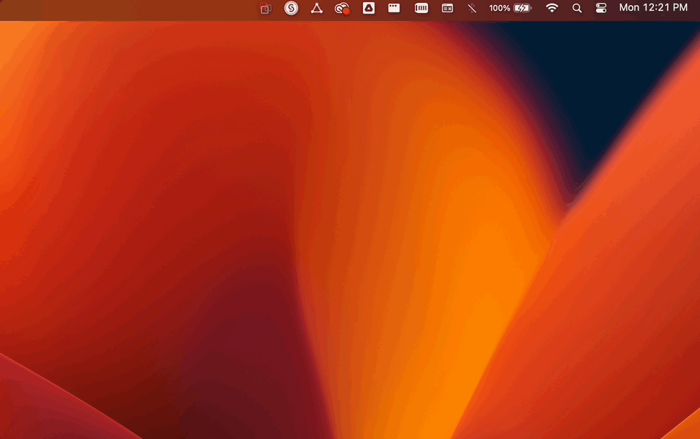The image size is (700, 439).
Task: Open the Wi-Fi menu
Action: pyautogui.click(x=552, y=8)
